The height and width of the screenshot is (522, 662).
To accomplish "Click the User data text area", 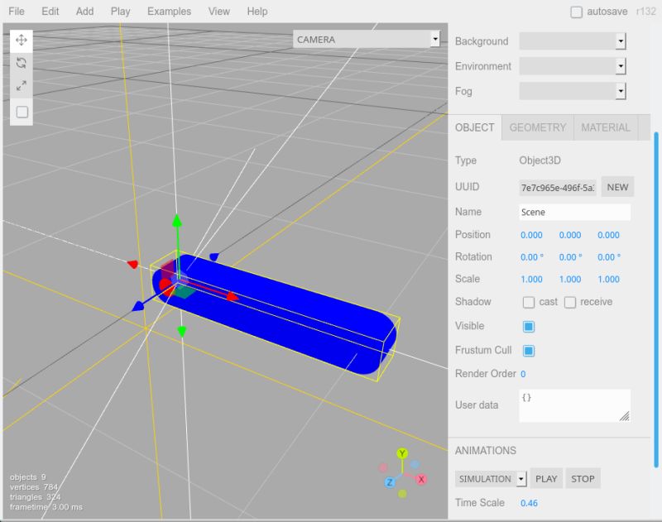I will pyautogui.click(x=574, y=405).
